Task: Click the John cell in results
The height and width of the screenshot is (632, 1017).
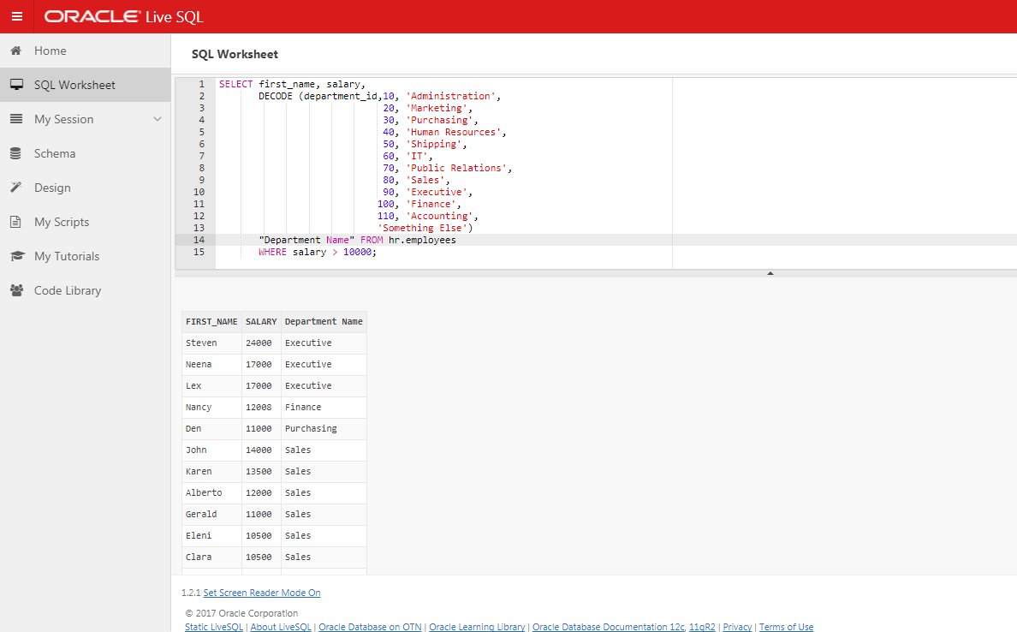Action: point(211,450)
